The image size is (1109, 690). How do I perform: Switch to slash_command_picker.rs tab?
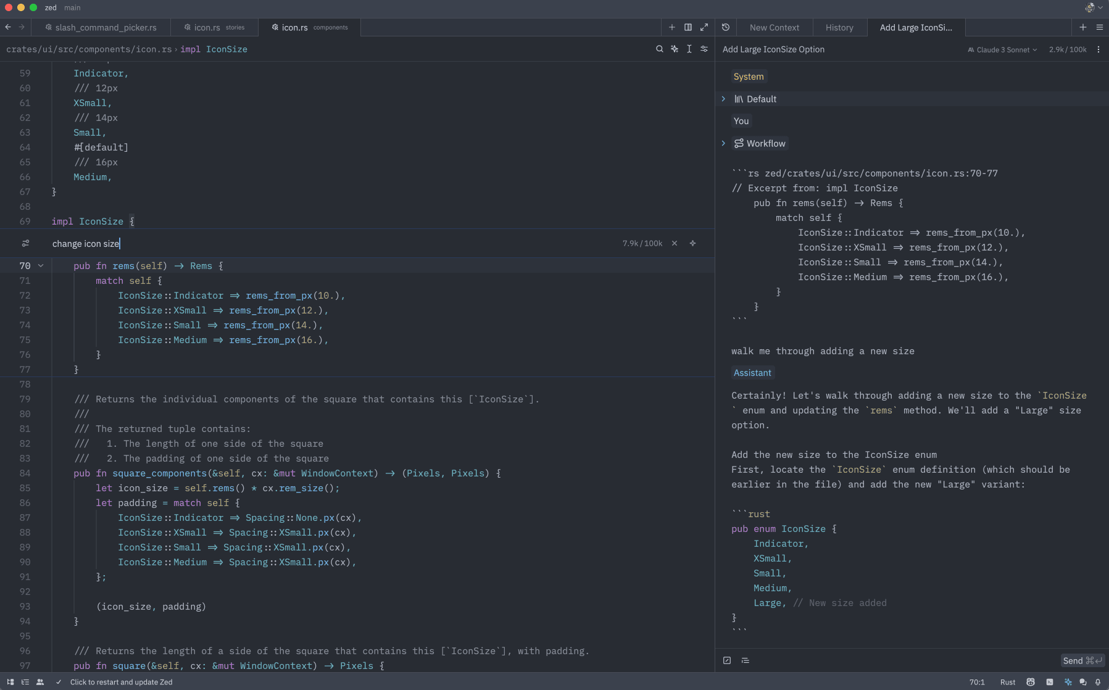(x=101, y=27)
